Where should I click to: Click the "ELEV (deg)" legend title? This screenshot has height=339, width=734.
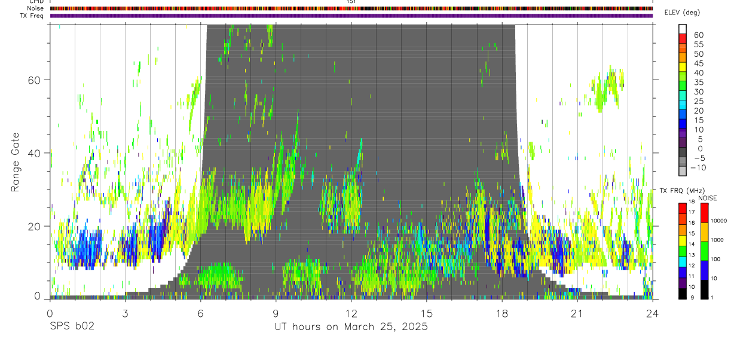tap(682, 13)
